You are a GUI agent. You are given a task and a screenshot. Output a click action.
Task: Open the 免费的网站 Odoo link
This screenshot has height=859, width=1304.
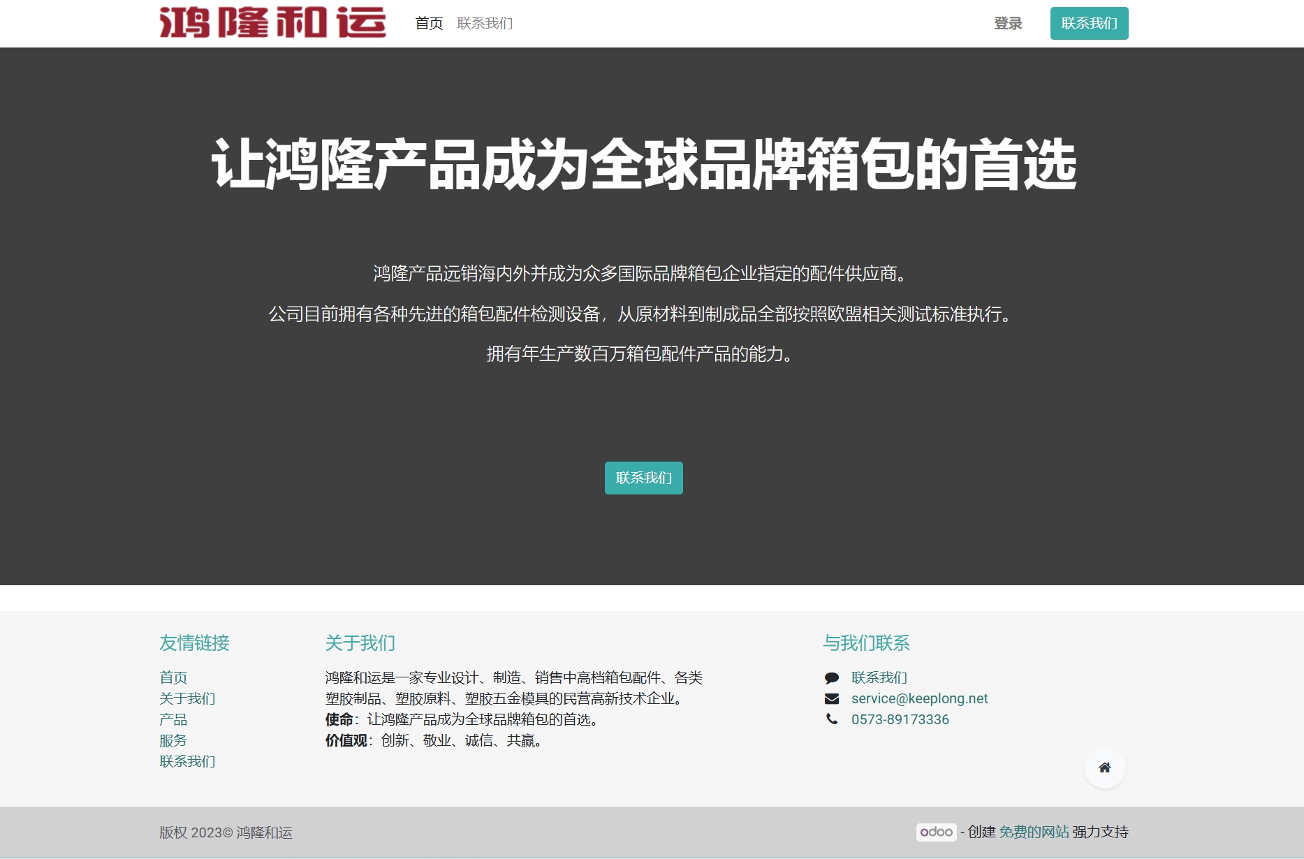(1034, 832)
